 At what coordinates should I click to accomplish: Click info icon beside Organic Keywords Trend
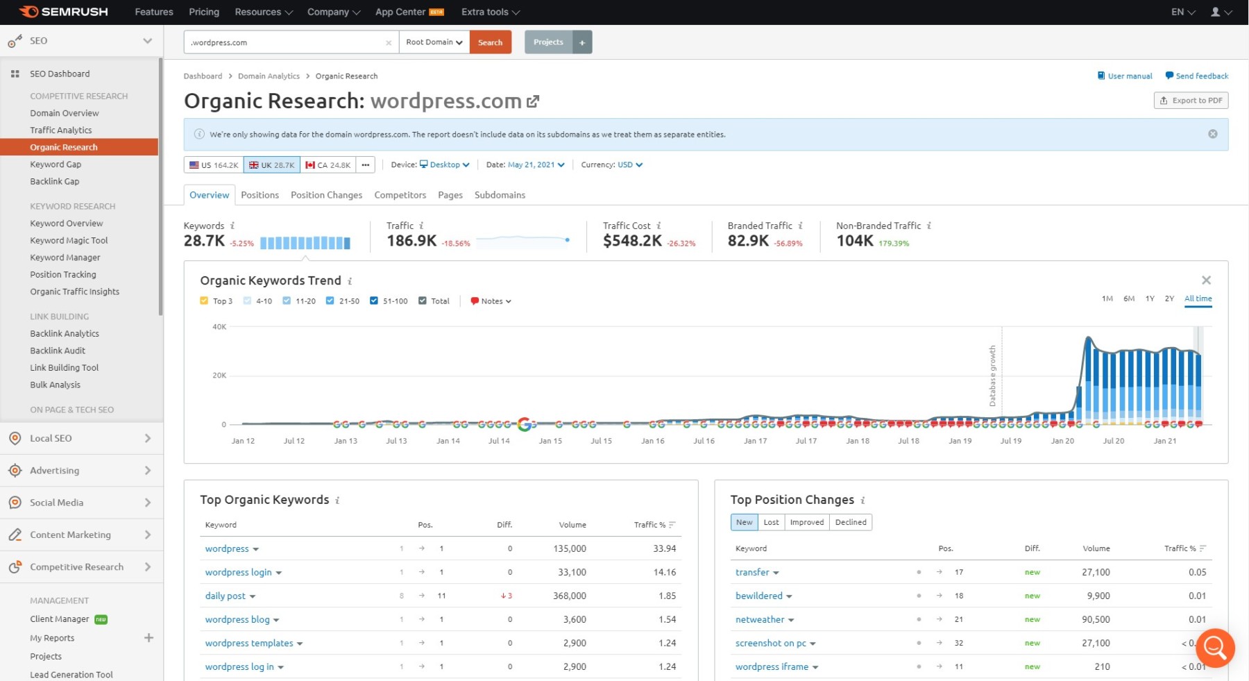coord(350,281)
